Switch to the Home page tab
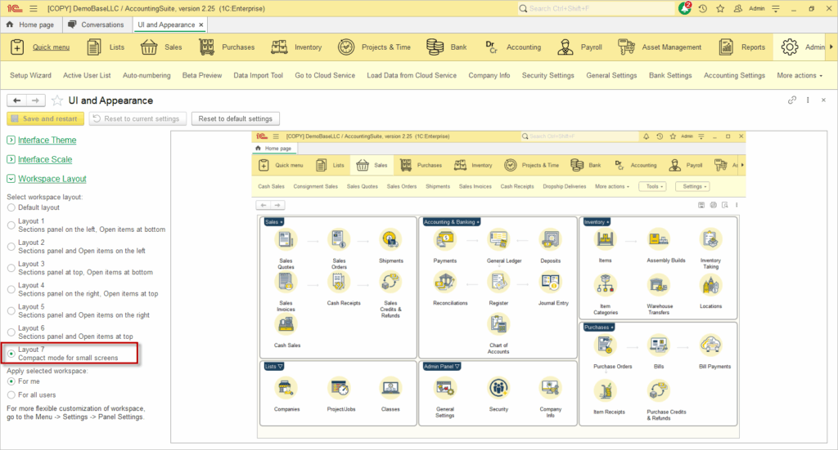 coord(30,25)
